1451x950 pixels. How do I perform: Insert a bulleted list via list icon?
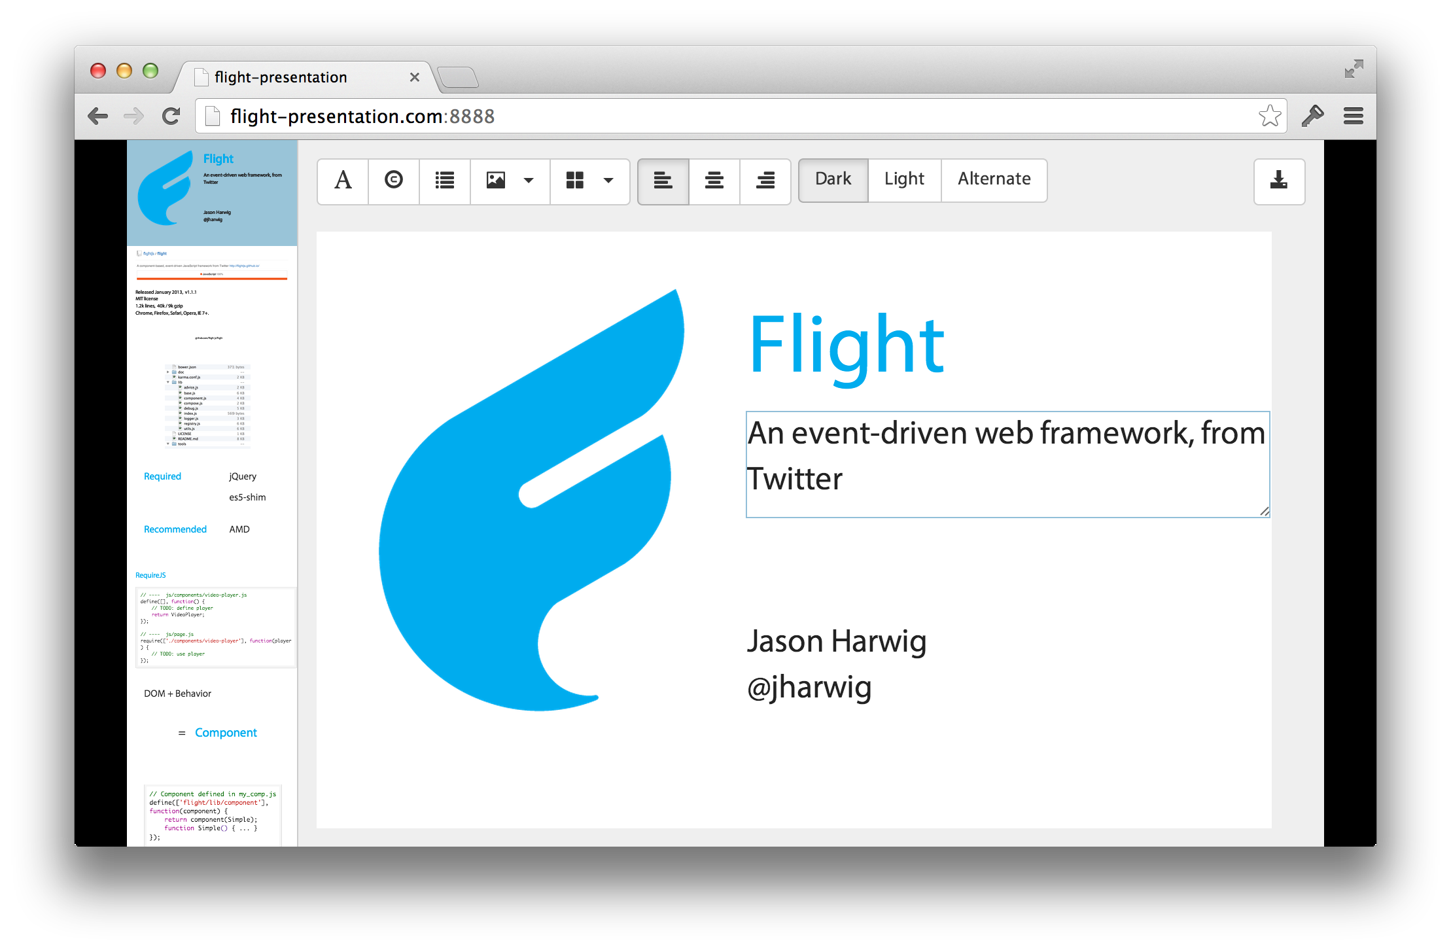click(x=445, y=181)
